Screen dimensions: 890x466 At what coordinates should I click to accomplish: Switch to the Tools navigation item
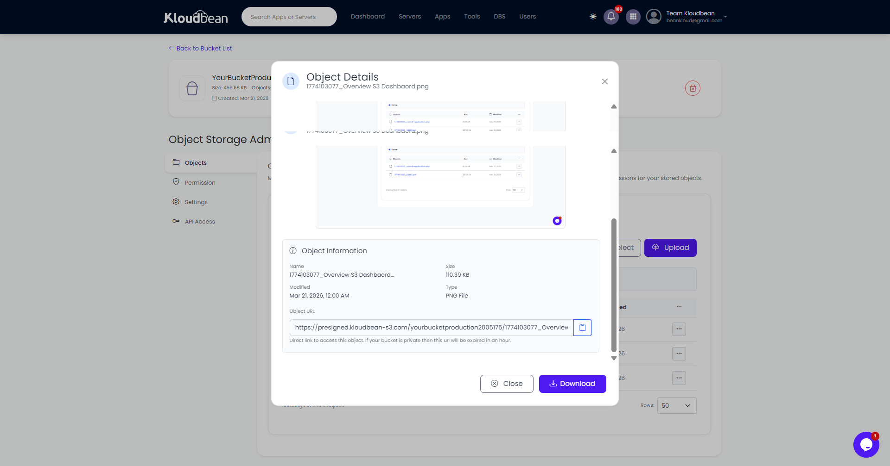[x=472, y=16]
